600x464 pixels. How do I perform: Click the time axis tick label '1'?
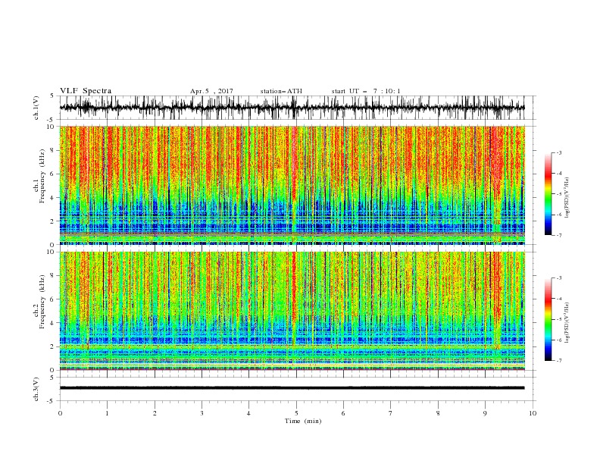point(107,413)
